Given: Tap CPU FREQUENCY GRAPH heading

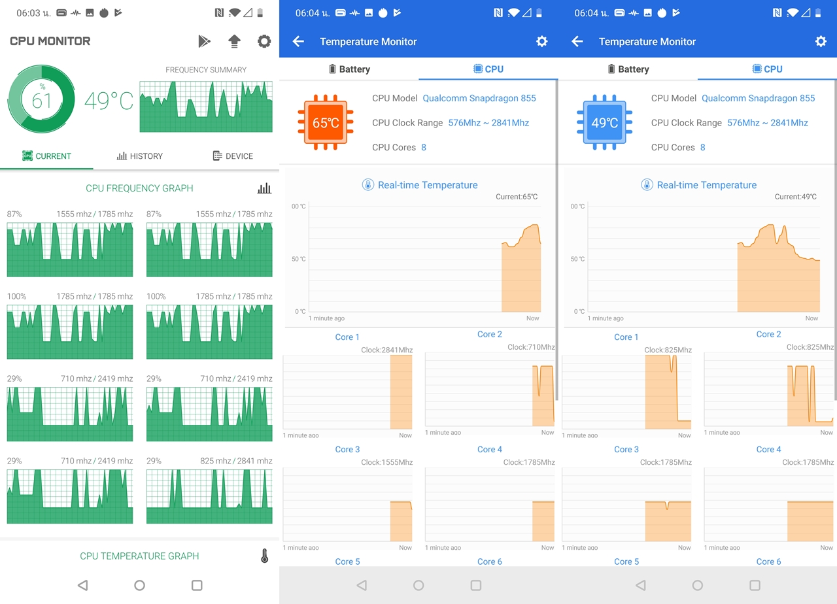Looking at the screenshot, I should pos(139,188).
